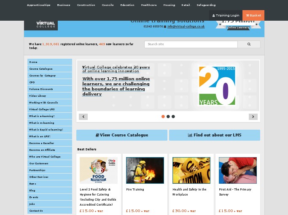This screenshot has width=288, height=215.
Task: Open Become a Reseller sidebar link
Action: (50, 143)
